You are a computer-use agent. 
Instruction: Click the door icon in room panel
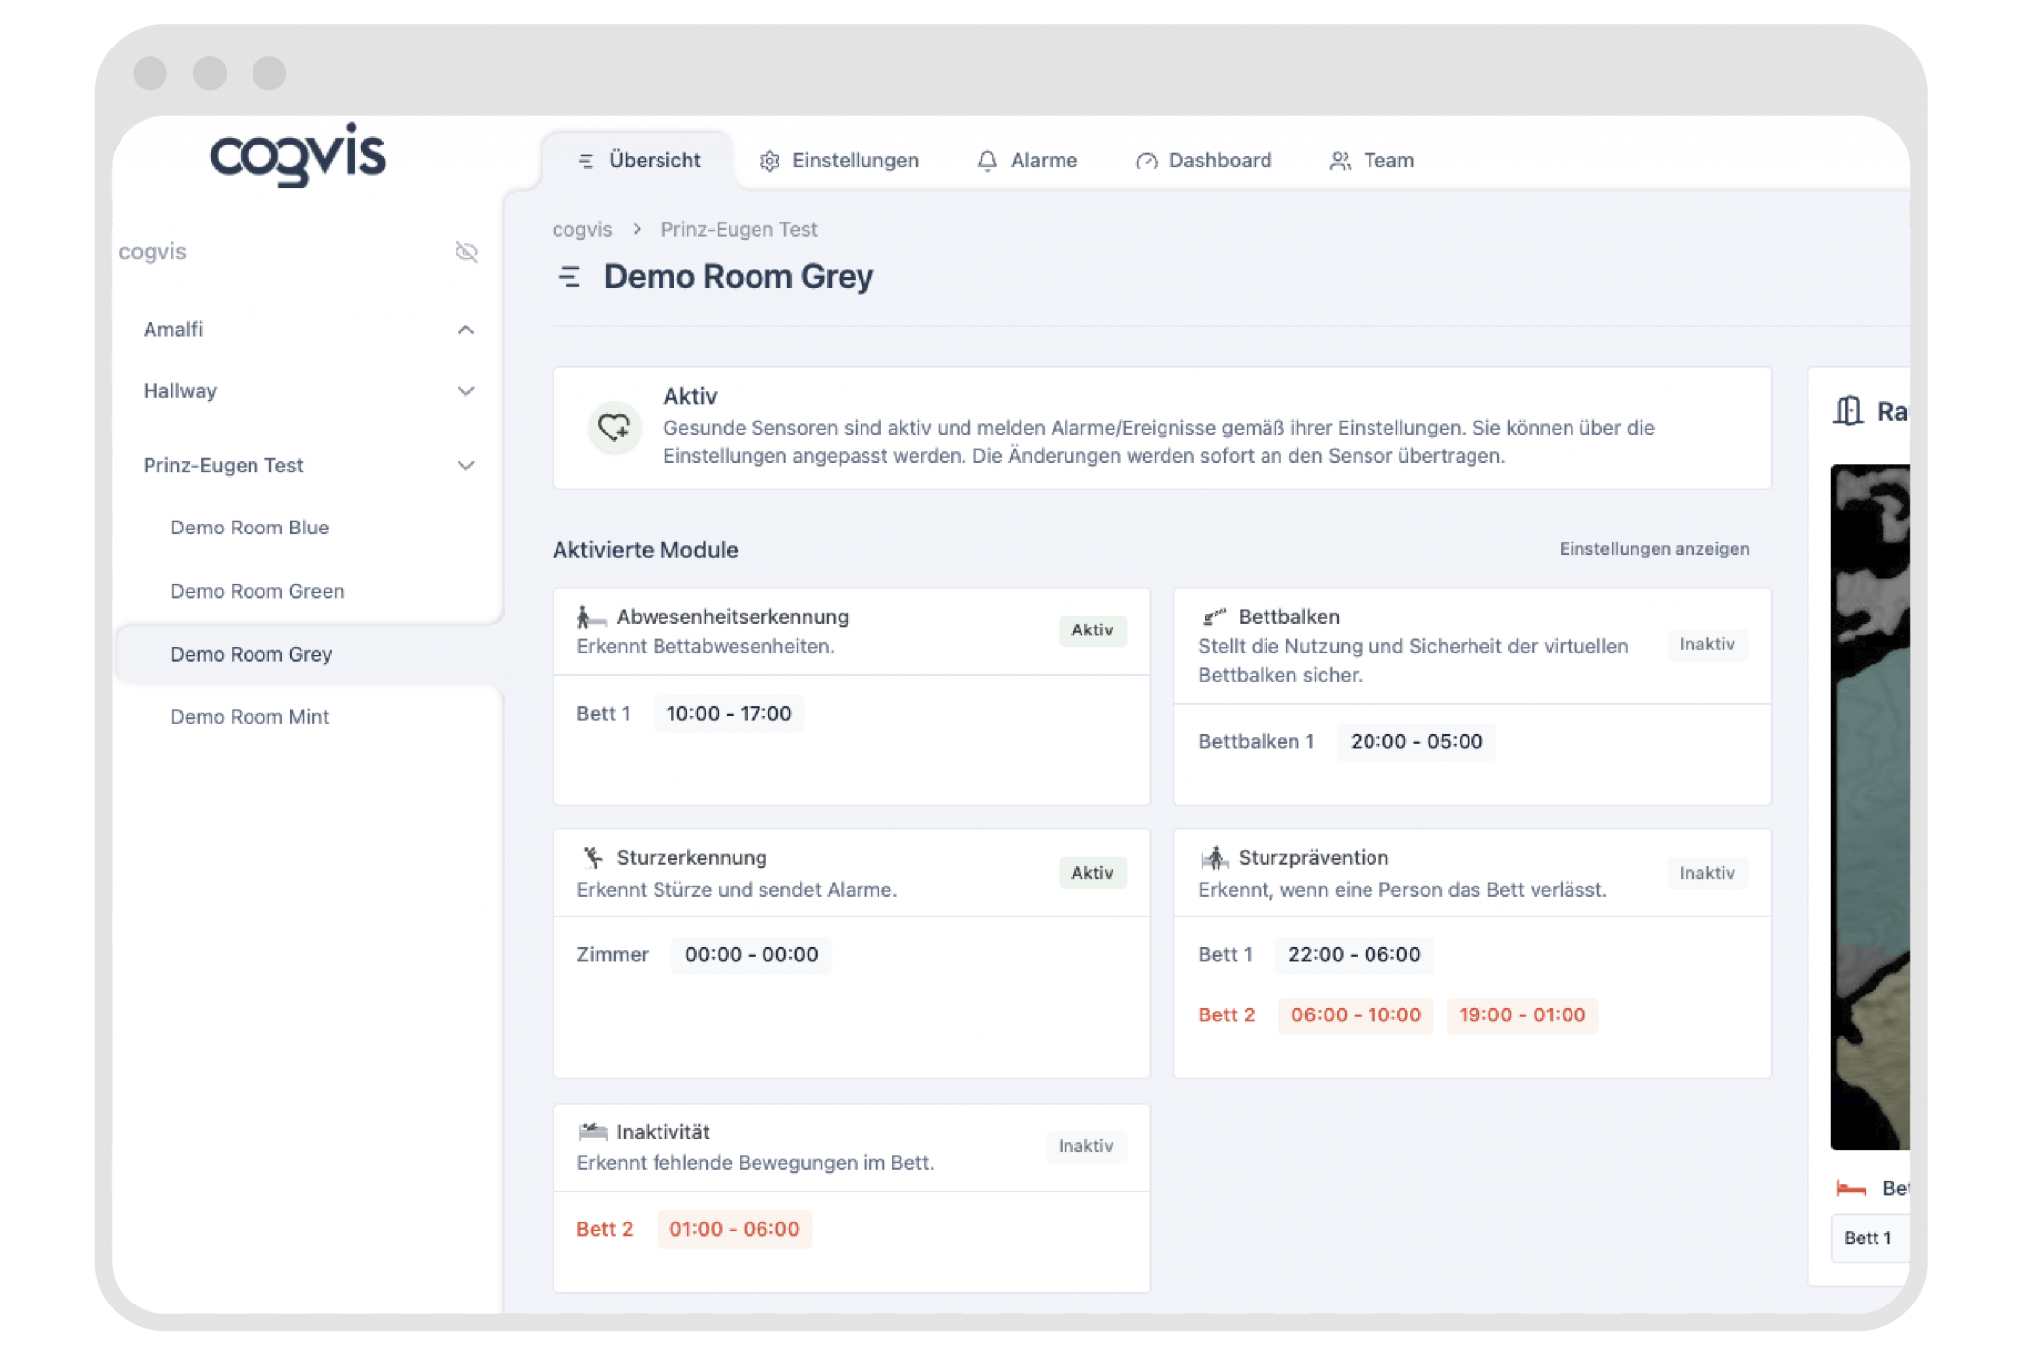tap(1847, 411)
